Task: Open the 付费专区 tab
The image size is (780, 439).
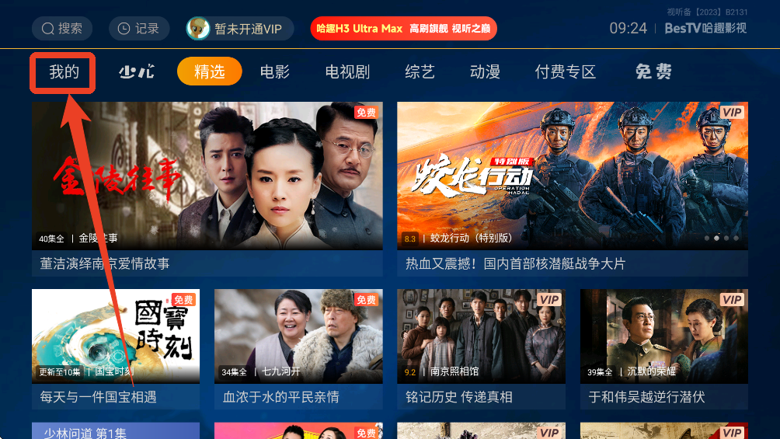Action: tap(565, 71)
